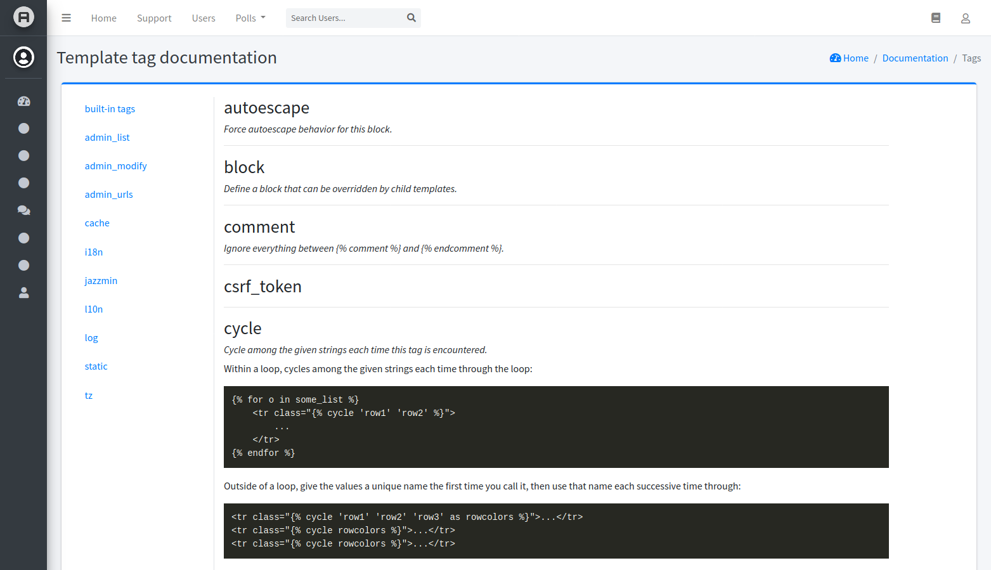Image resolution: width=991 pixels, height=570 pixels.
Task: Click the Home breadcrumb link
Action: [850, 58]
